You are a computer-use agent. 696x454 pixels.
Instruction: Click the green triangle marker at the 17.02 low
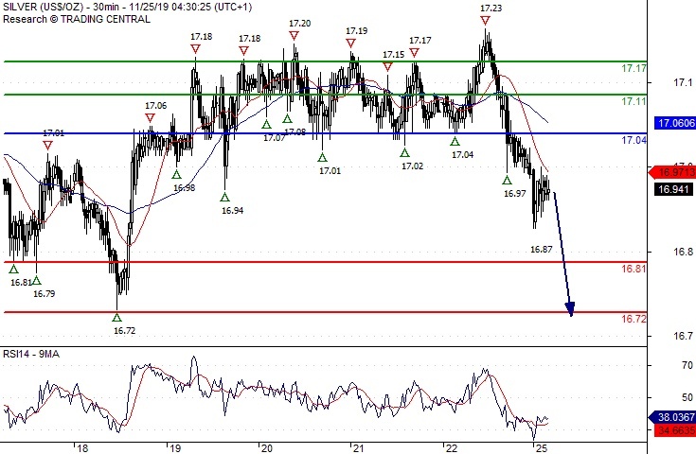pyautogui.click(x=404, y=153)
